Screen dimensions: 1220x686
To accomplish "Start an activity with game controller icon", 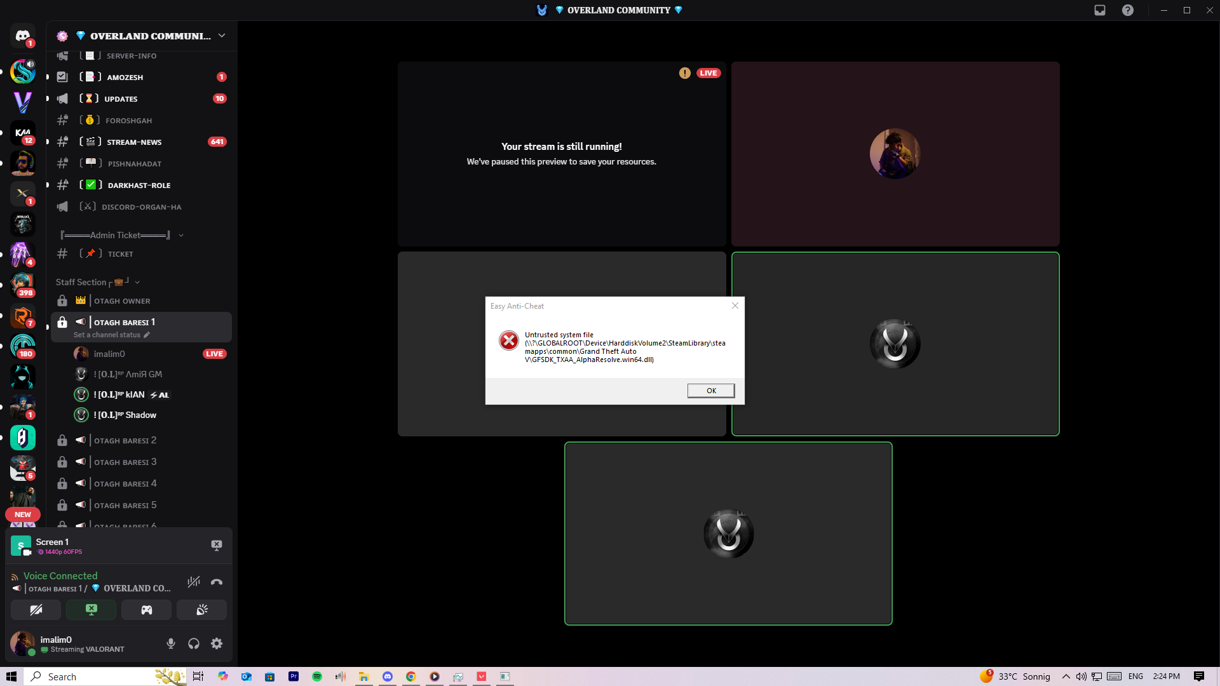I will (147, 610).
